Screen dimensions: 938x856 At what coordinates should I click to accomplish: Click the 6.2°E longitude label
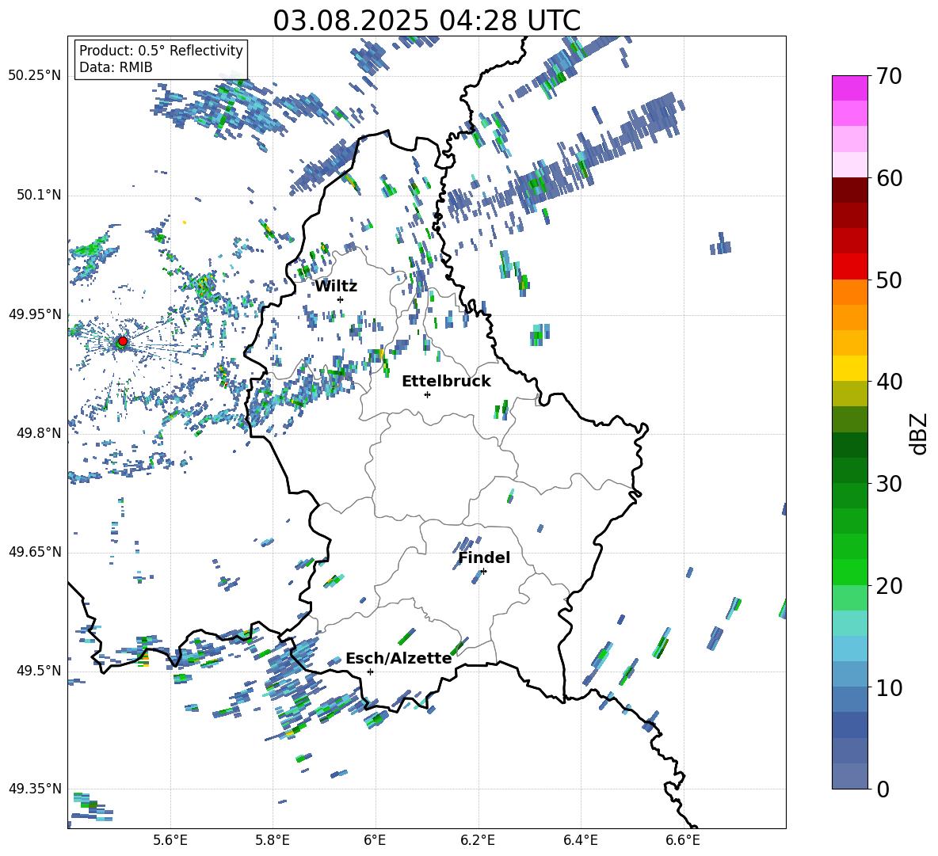pos(478,840)
